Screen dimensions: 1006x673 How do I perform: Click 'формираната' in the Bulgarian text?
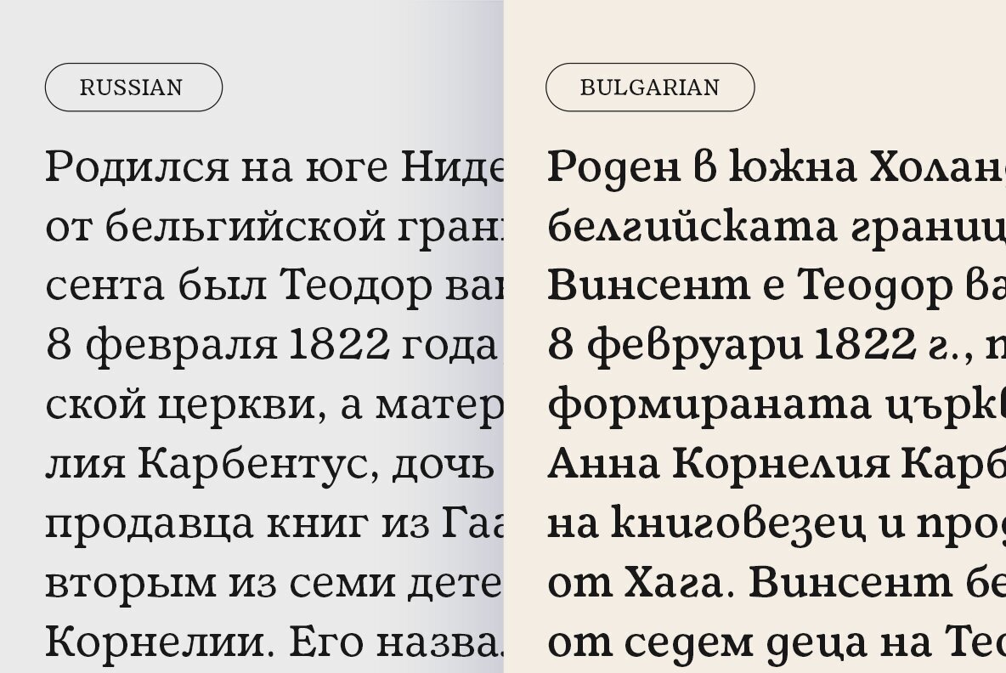pyautogui.click(x=710, y=406)
